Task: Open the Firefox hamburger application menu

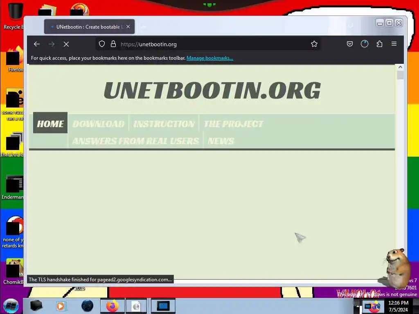Action: tap(394, 44)
